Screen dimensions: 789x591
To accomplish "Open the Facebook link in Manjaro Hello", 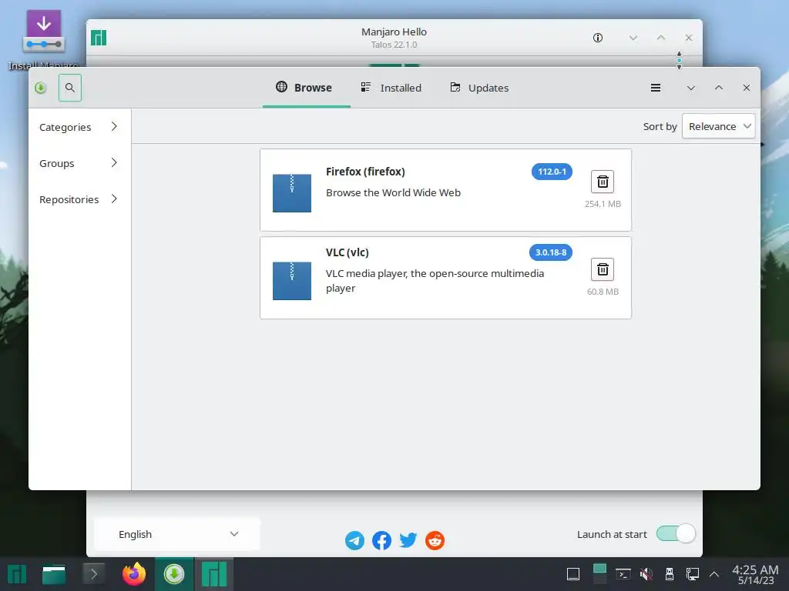I will [381, 541].
